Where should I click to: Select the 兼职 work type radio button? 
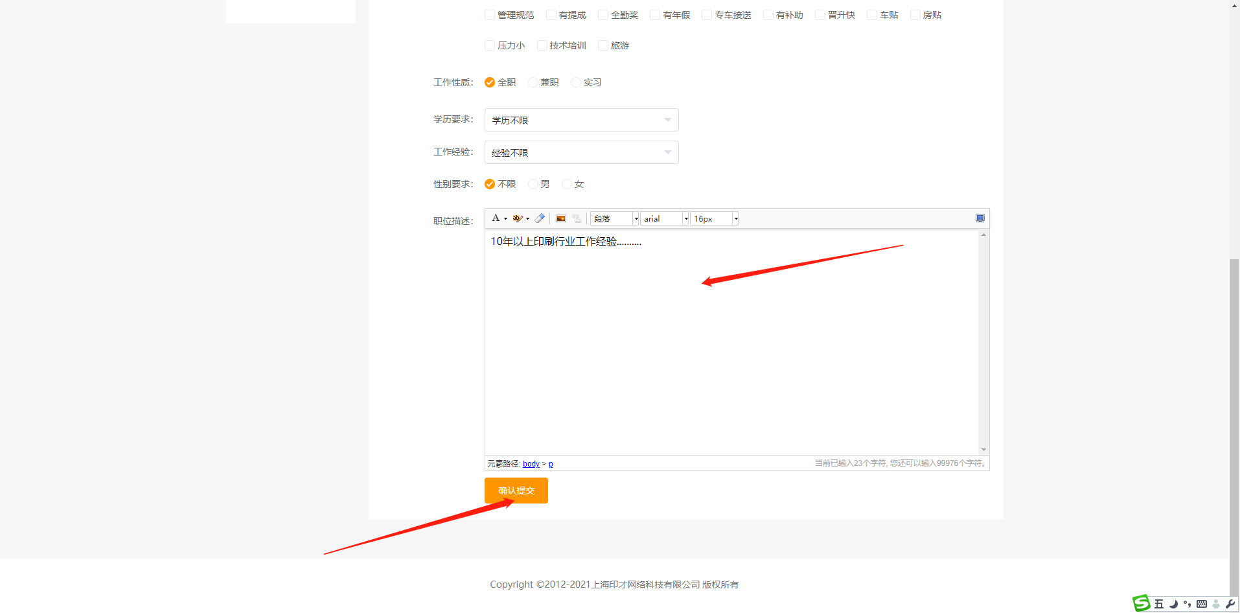pyautogui.click(x=533, y=82)
